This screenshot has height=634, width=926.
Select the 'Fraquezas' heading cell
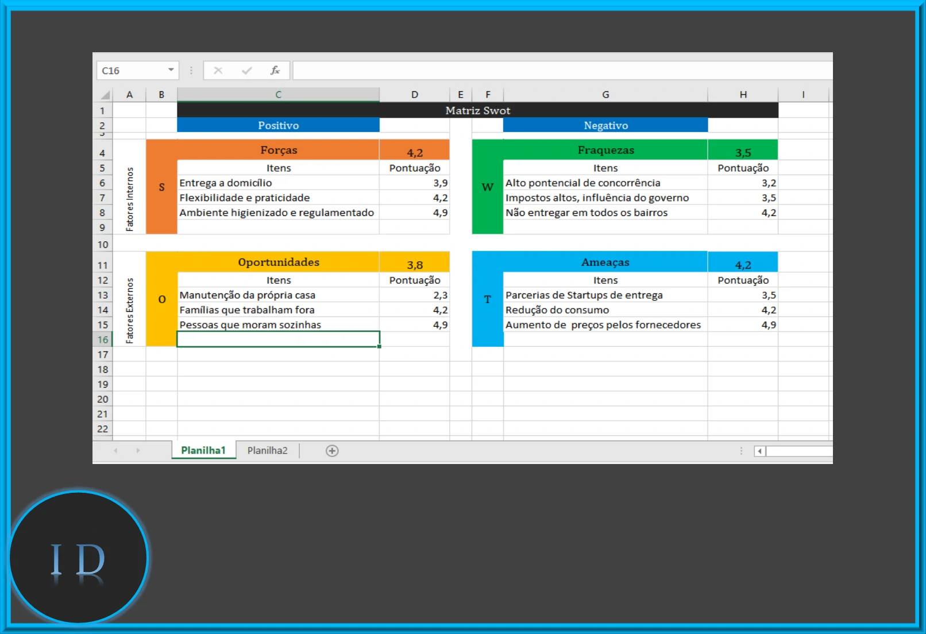coord(605,150)
